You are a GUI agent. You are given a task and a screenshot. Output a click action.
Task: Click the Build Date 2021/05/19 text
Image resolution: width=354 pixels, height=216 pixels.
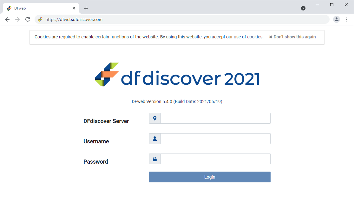[198, 101]
